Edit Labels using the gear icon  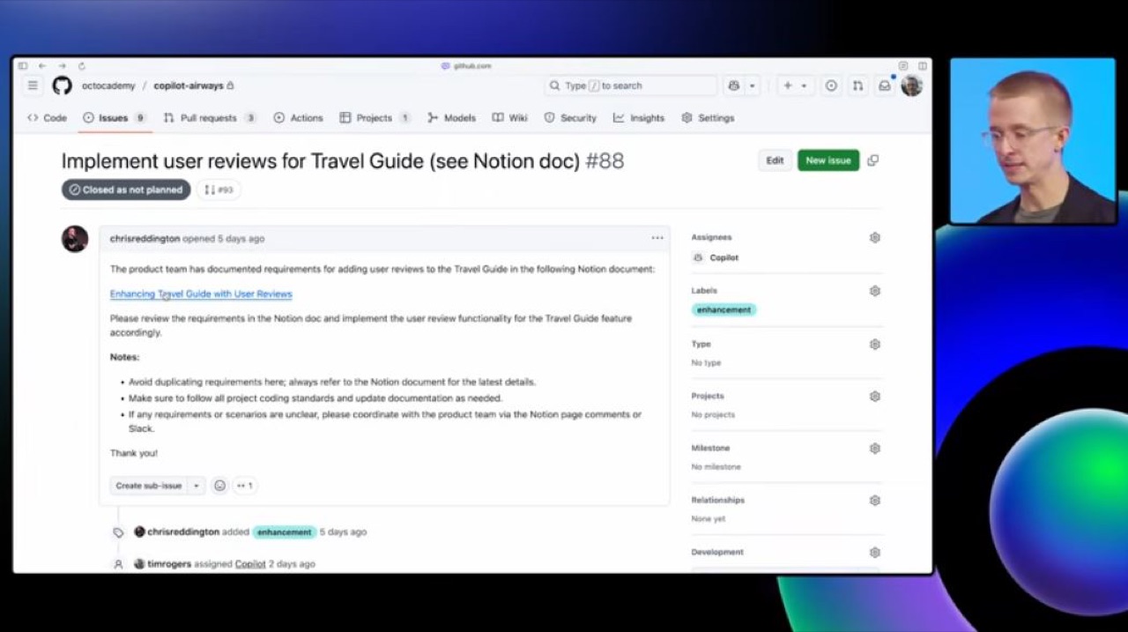(x=874, y=291)
